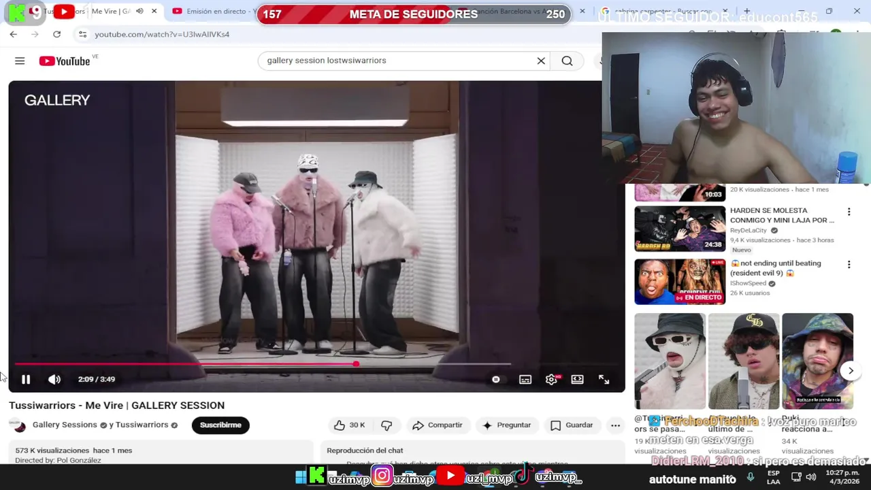The image size is (871, 490).
Task: Click the video title Tussiwarriors - Me Vire
Action: (116, 406)
